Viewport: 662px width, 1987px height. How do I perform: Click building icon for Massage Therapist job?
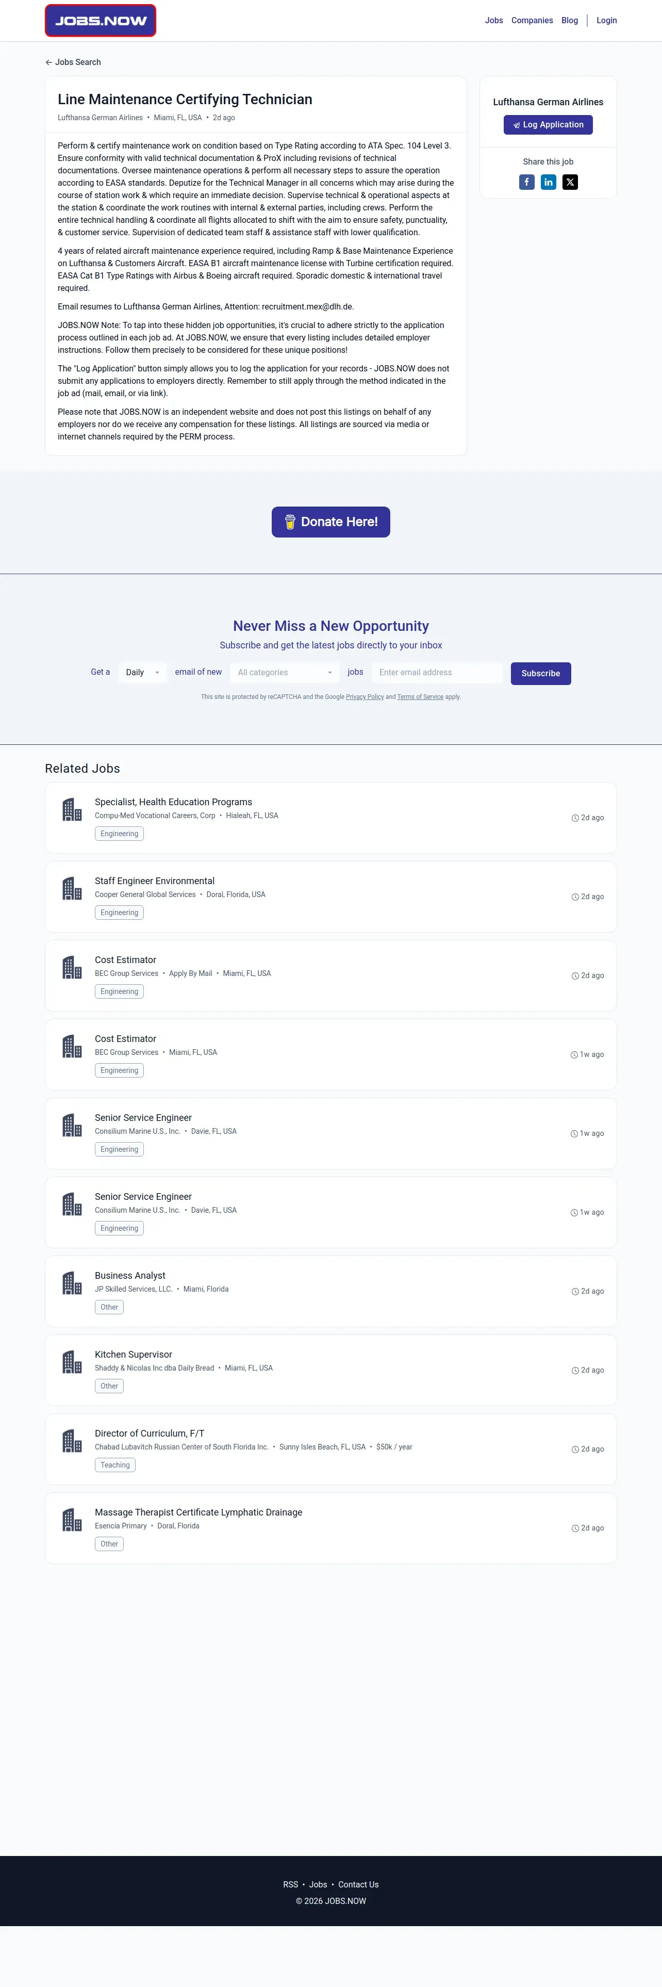click(x=72, y=1520)
